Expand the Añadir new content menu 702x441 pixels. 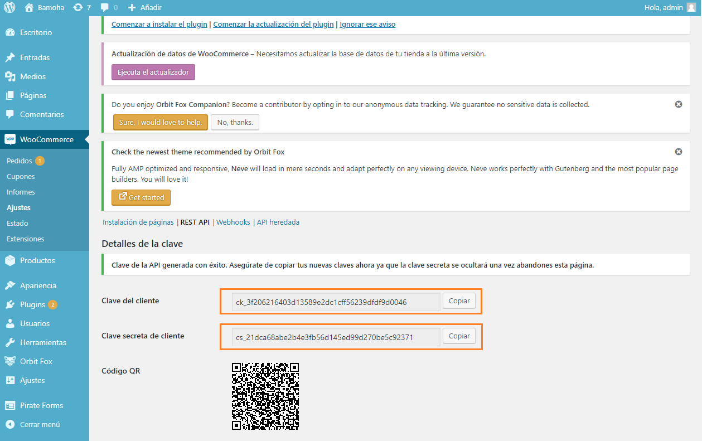(x=145, y=8)
